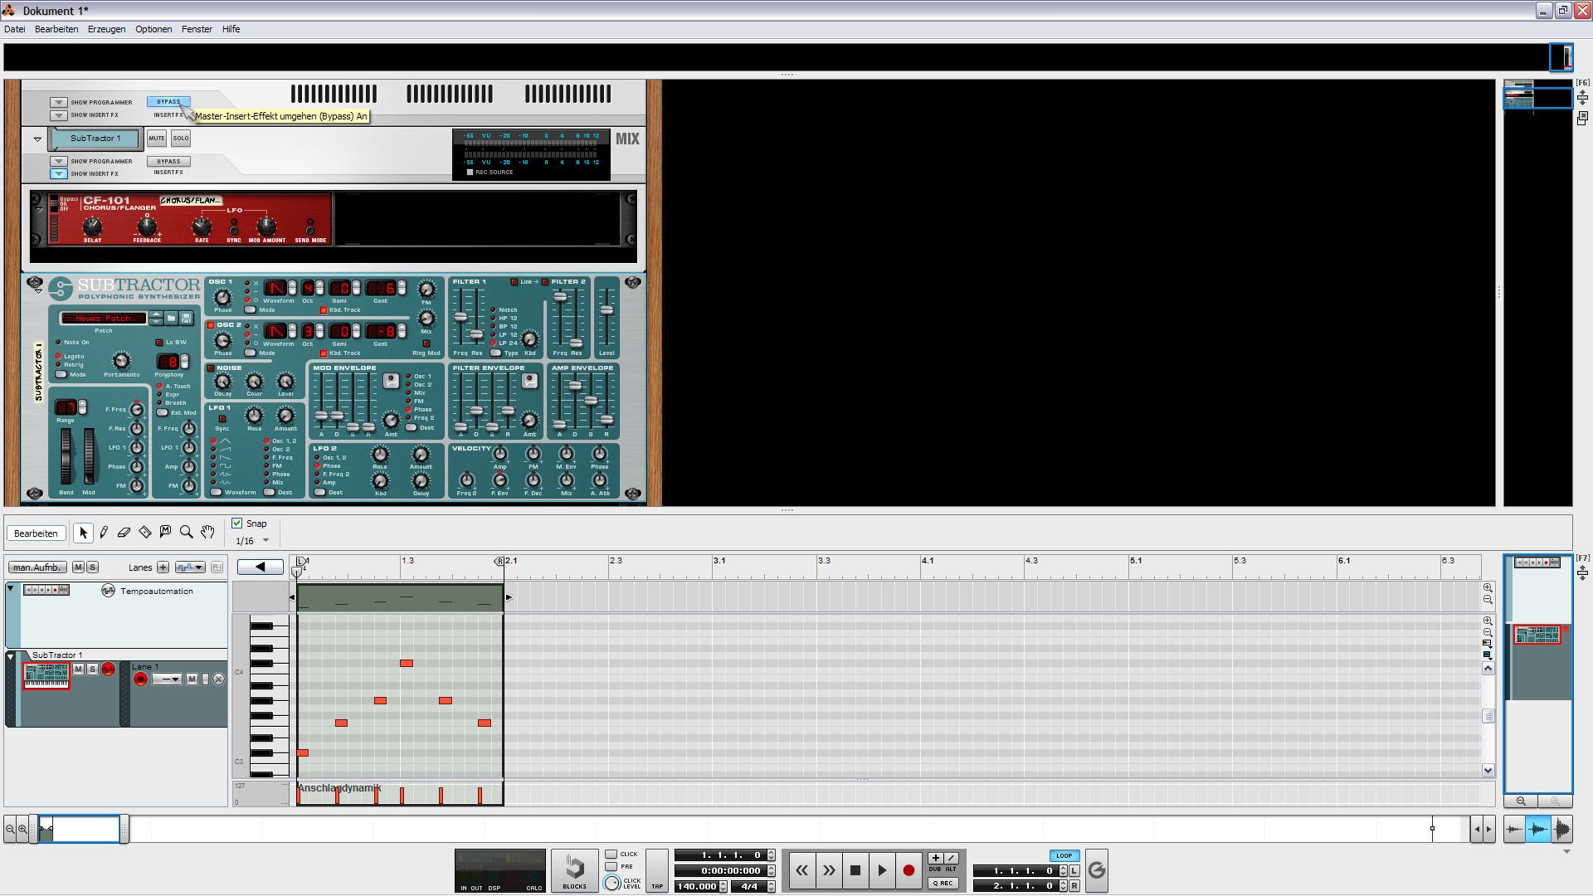Toggle the Loop button in the transport

point(1064,856)
